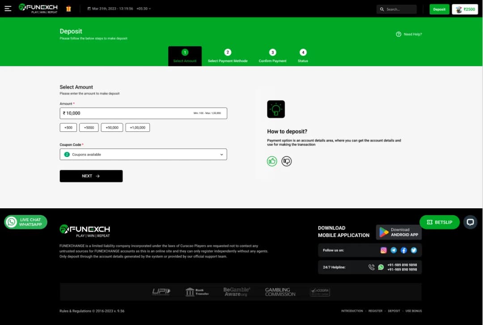The height and width of the screenshot is (325, 483).
Task: Open the hamburger navigation menu
Action: (8, 8)
